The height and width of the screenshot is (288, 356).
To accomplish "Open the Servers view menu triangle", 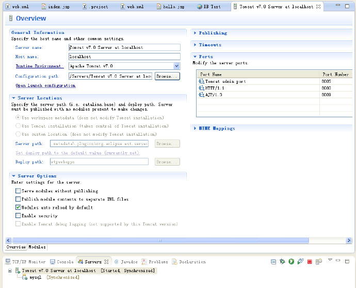I will [x=330, y=260].
